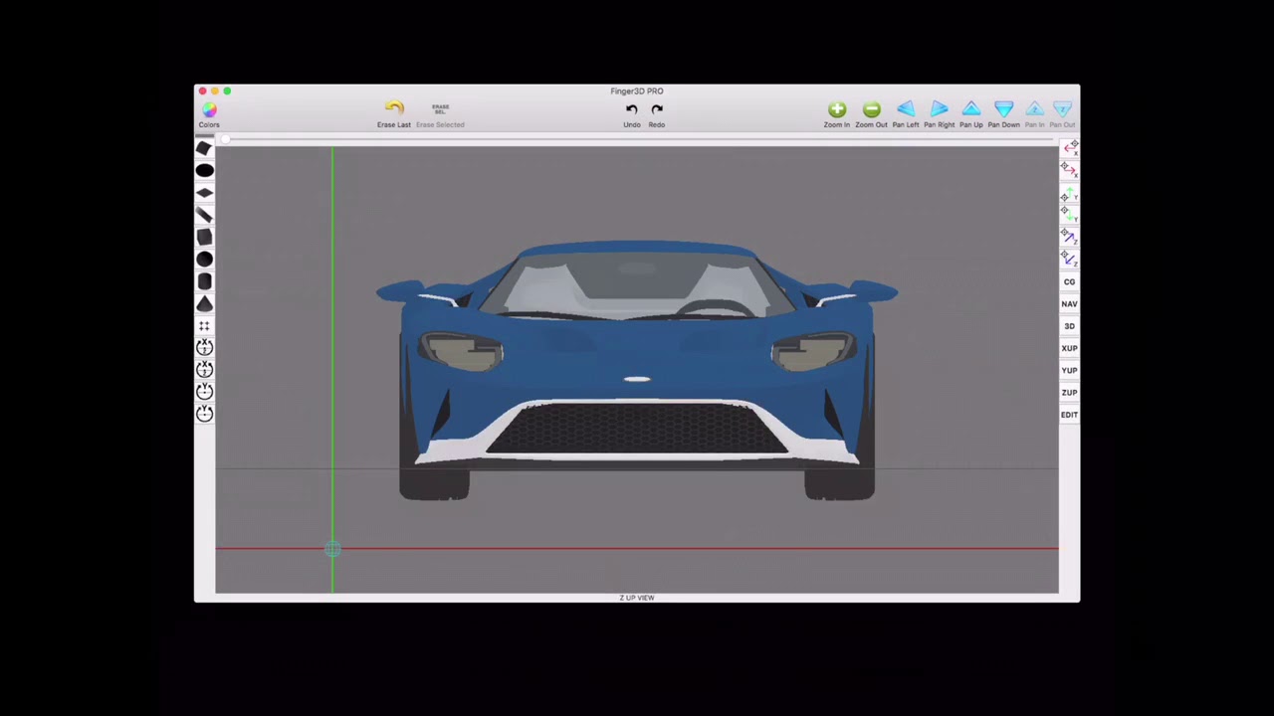The height and width of the screenshot is (716, 1274).
Task: Click the Erase Selected toolbar item
Action: (440, 113)
